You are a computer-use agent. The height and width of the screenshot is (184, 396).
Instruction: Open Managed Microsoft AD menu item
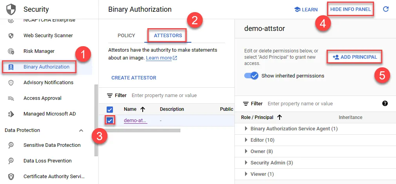[49, 114]
